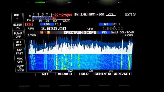
Task: Select the LSB mode indicator
Action: tap(47, 24)
